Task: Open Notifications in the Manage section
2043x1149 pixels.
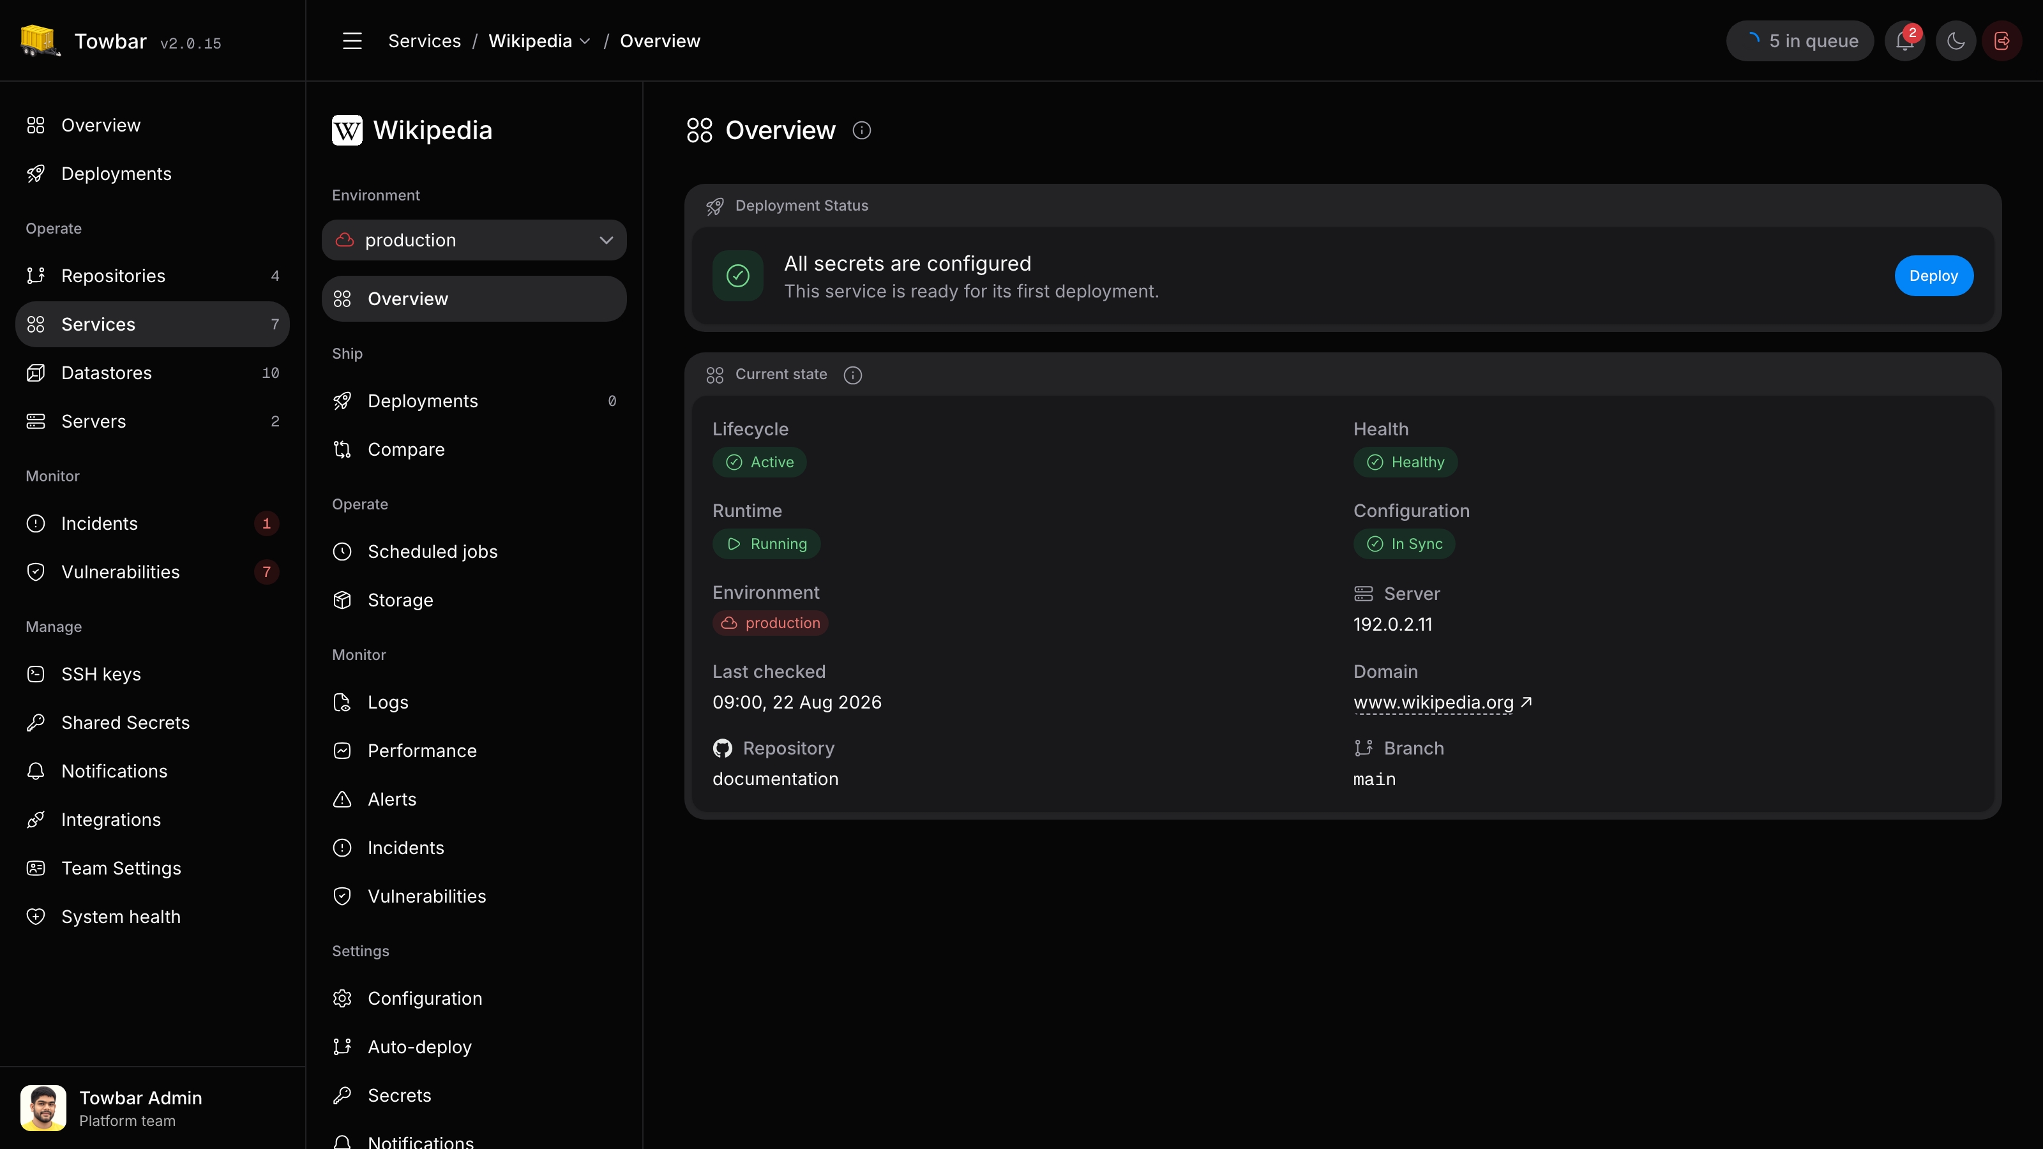Action: pyautogui.click(x=153, y=770)
